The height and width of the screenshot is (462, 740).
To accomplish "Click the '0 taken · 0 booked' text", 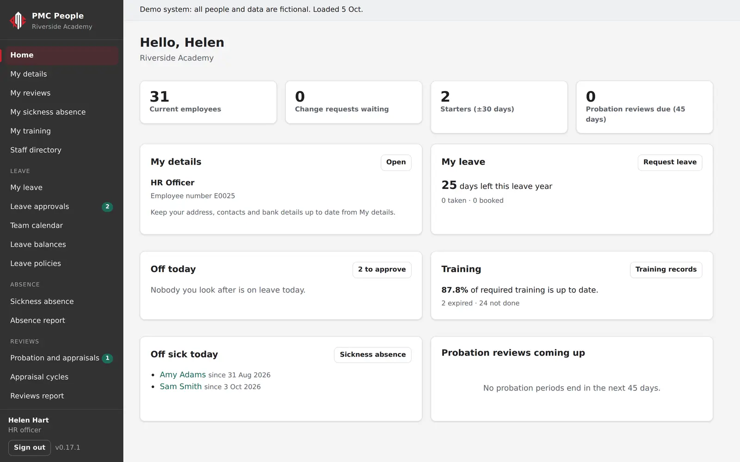I will click(x=472, y=201).
